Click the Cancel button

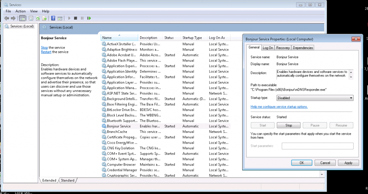pyautogui.click(x=325, y=163)
